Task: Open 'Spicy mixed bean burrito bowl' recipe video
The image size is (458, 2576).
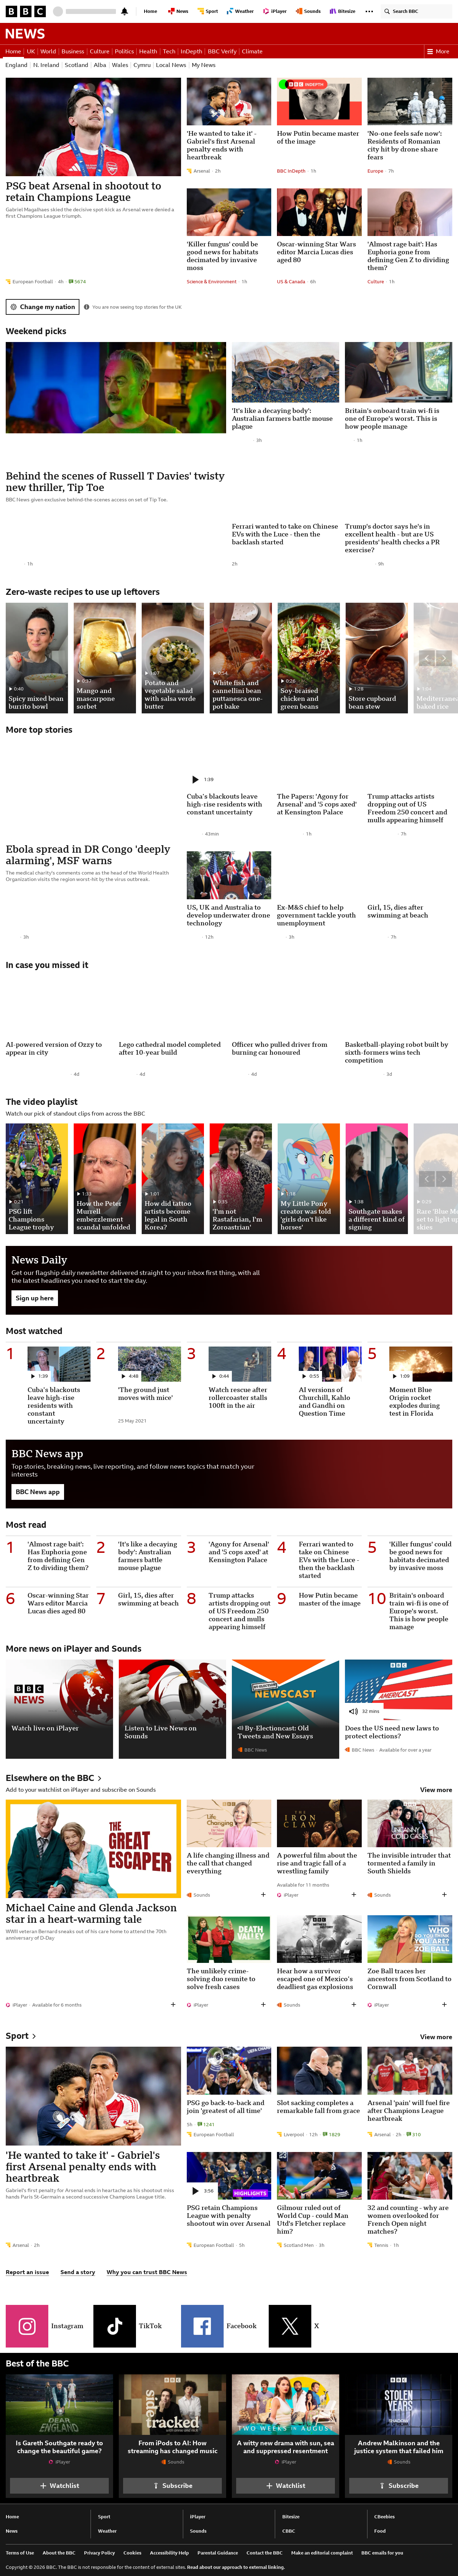Action: click(x=37, y=658)
